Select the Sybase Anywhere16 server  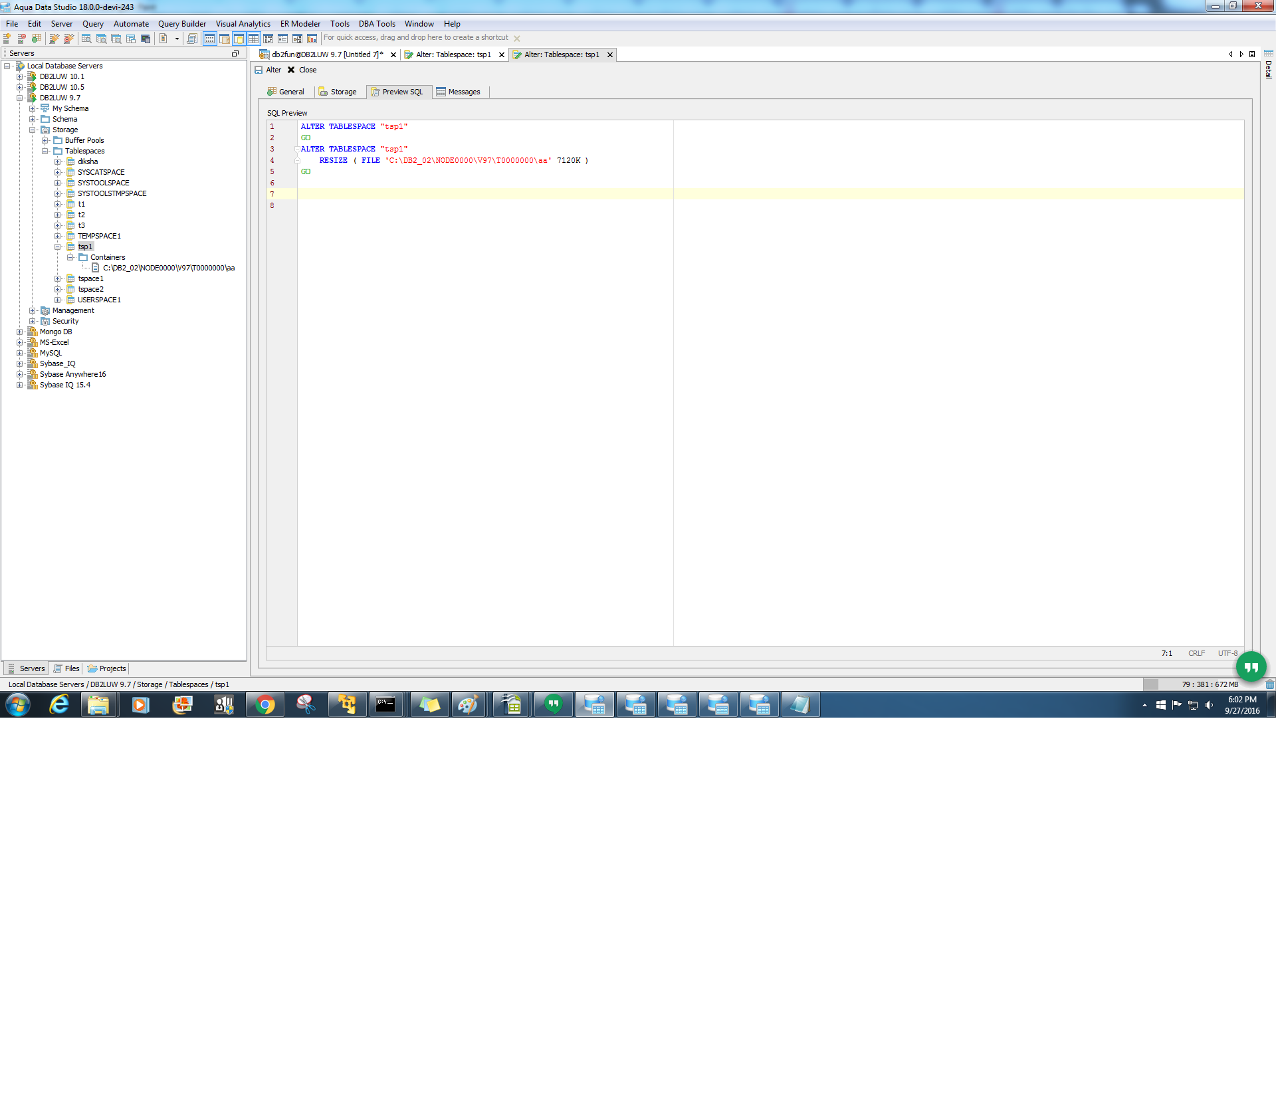click(x=72, y=374)
